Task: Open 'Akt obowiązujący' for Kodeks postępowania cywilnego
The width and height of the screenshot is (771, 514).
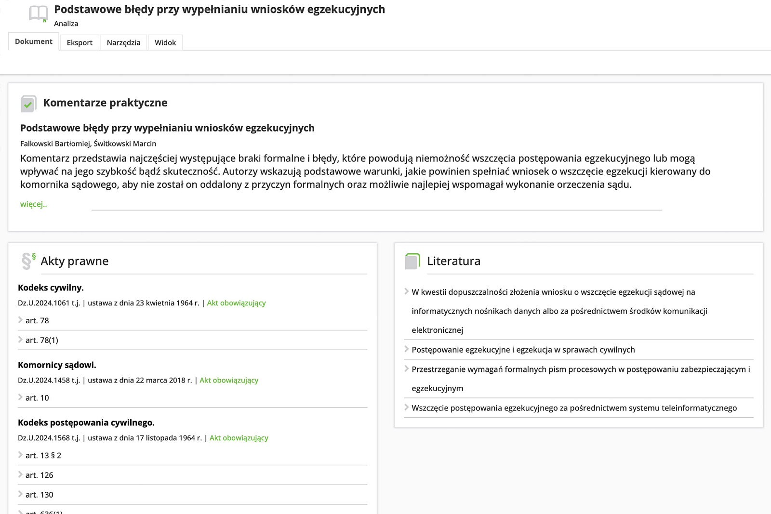Action: pyautogui.click(x=239, y=438)
